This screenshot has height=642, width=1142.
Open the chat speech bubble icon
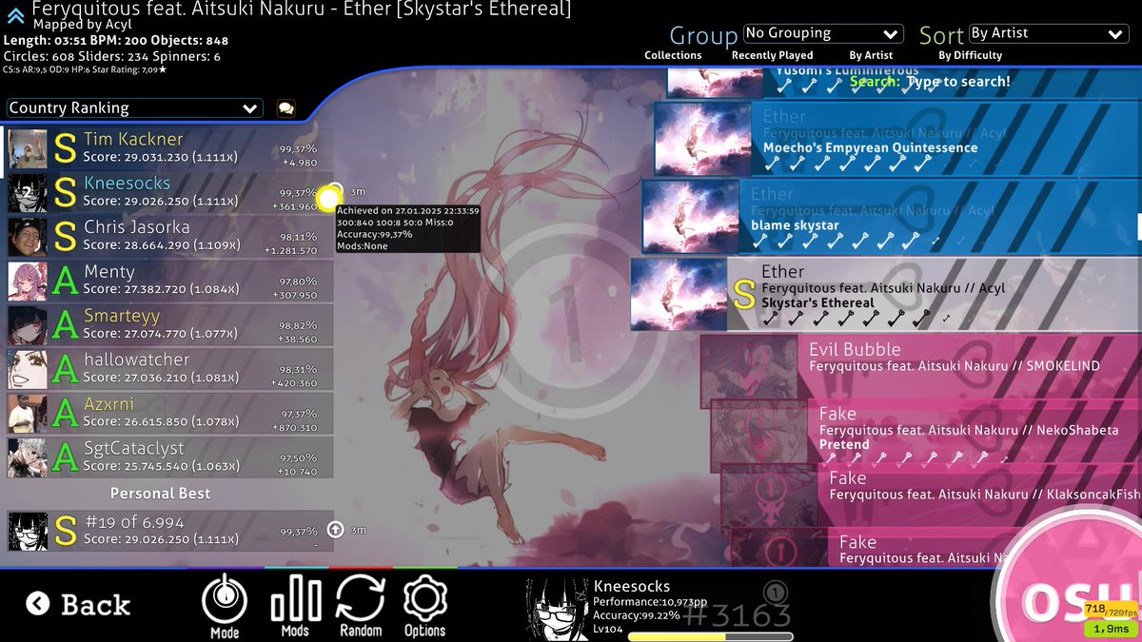point(285,108)
